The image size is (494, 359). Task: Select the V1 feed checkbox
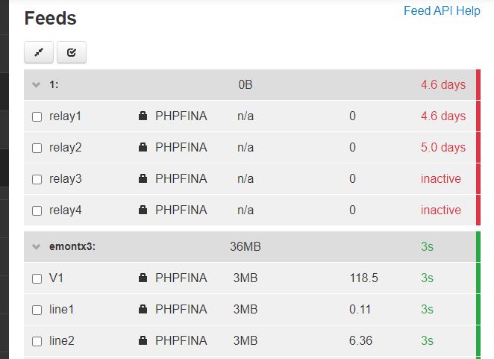click(37, 278)
